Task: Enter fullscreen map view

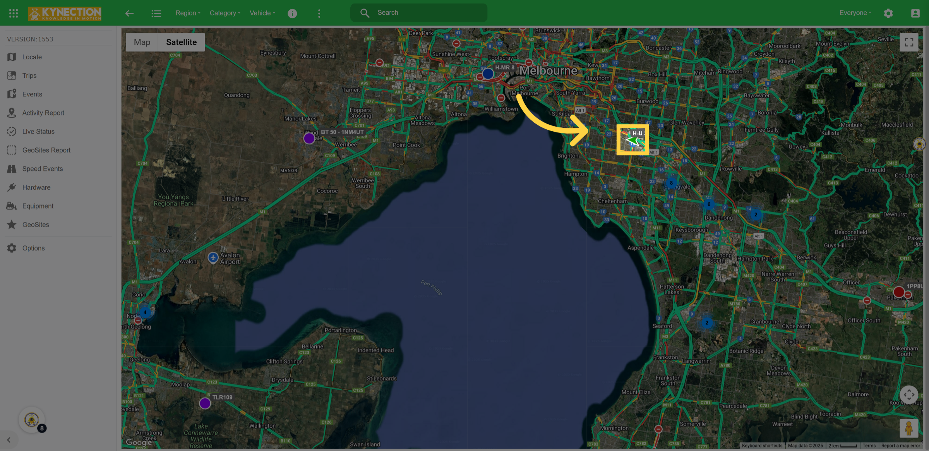Action: pyautogui.click(x=909, y=42)
